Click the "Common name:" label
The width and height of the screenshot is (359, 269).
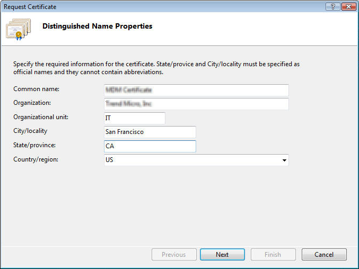point(36,89)
